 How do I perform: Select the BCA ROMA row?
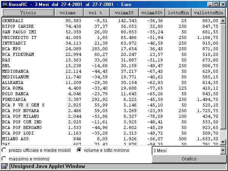point(110,88)
